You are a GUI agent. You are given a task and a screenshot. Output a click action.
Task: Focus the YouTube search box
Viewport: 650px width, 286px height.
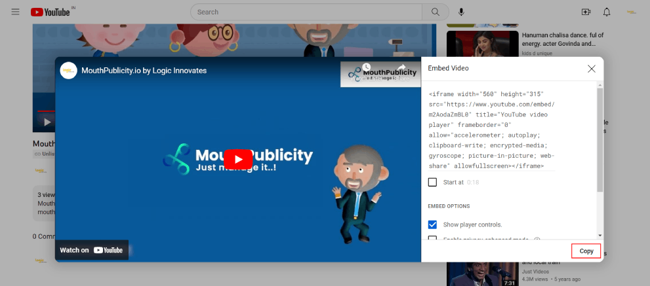pos(306,12)
